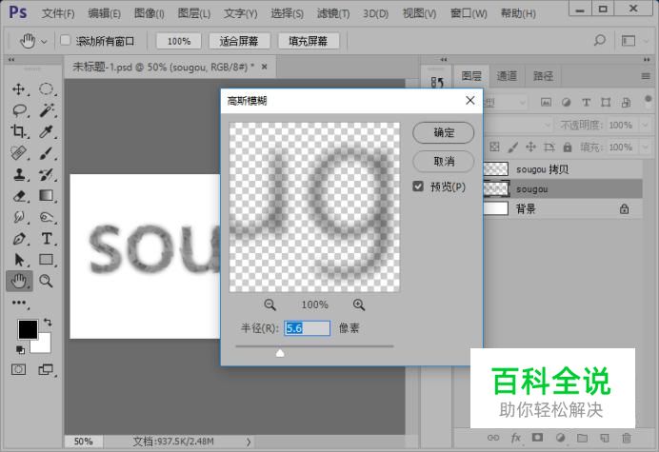Select the Lasso tool

tap(19, 110)
